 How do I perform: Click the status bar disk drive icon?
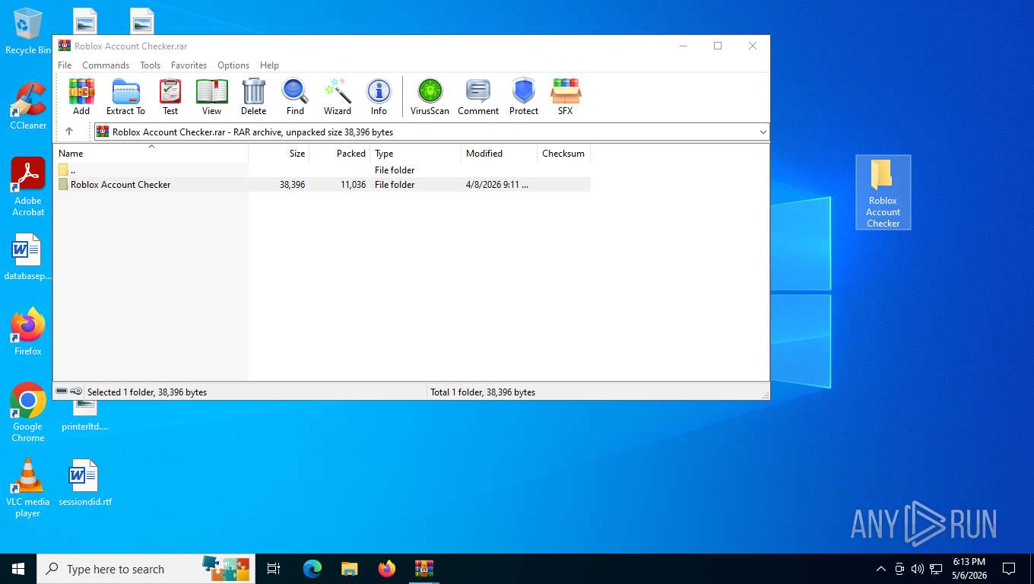62,392
